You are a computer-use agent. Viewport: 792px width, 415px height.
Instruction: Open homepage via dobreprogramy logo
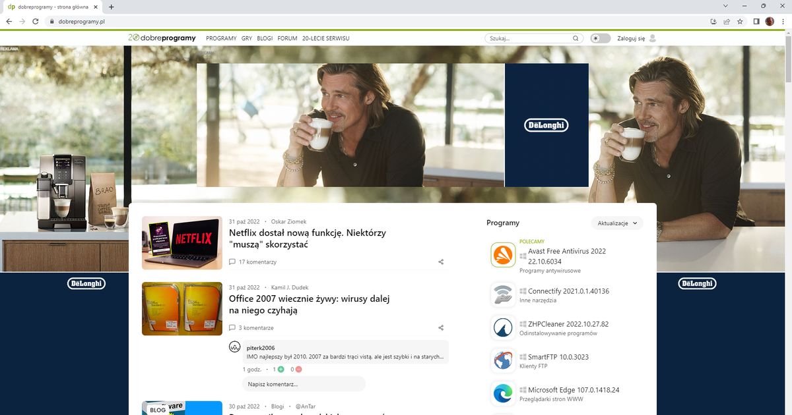(x=162, y=38)
